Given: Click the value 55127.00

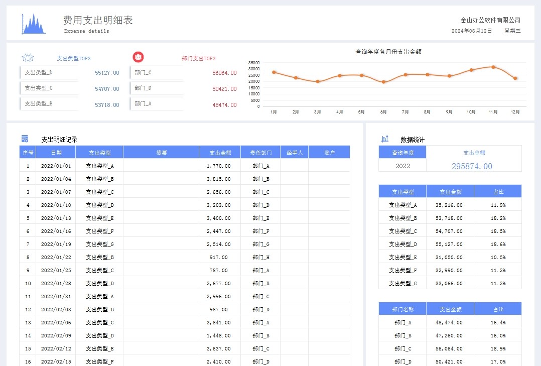Looking at the screenshot, I should pyautogui.click(x=107, y=73).
